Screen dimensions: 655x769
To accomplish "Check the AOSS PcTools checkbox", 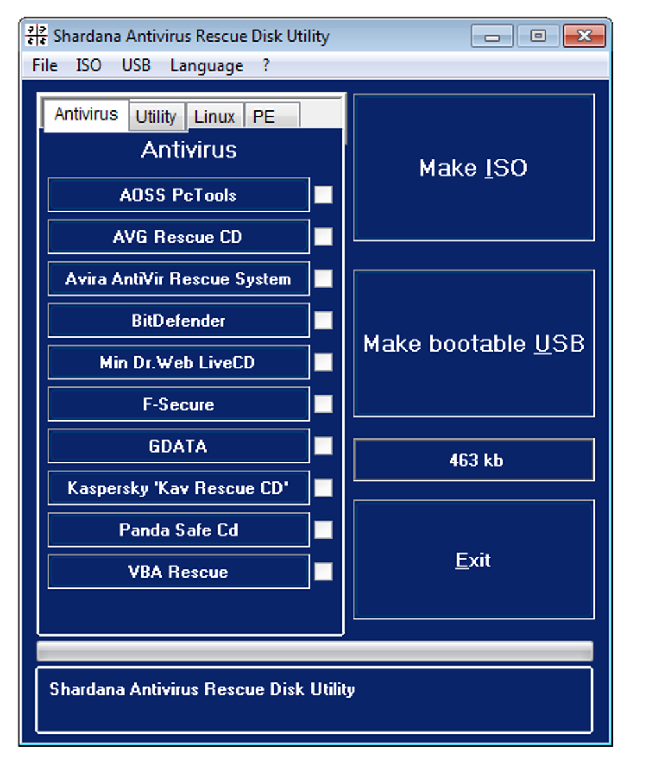I will click(324, 194).
